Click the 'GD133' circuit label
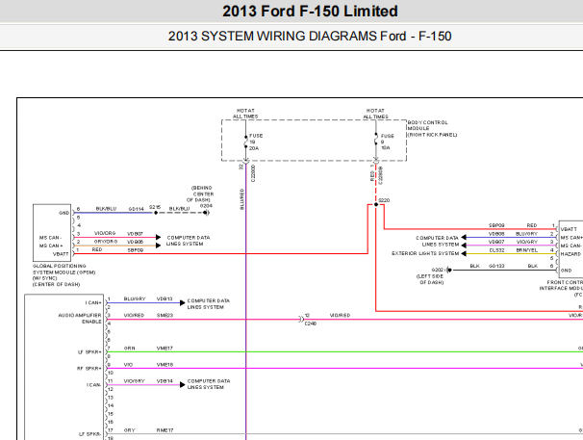This screenshot has width=583, height=440. coord(496,266)
